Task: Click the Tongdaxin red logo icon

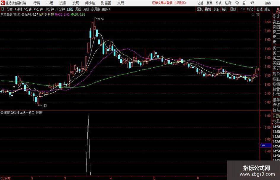Action: [x=2, y=3]
